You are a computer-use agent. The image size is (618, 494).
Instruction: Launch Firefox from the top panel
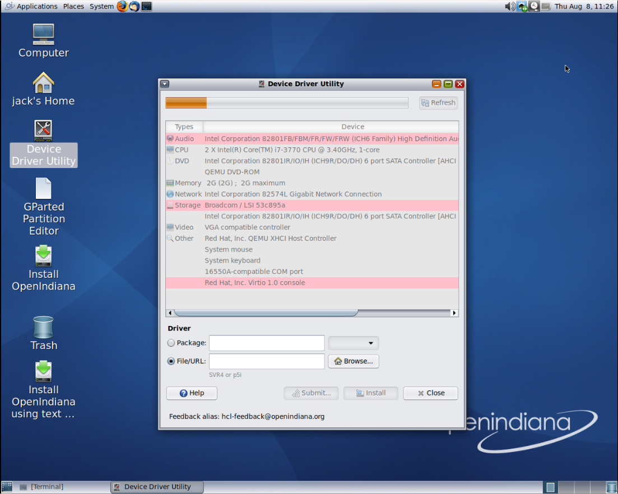click(122, 6)
